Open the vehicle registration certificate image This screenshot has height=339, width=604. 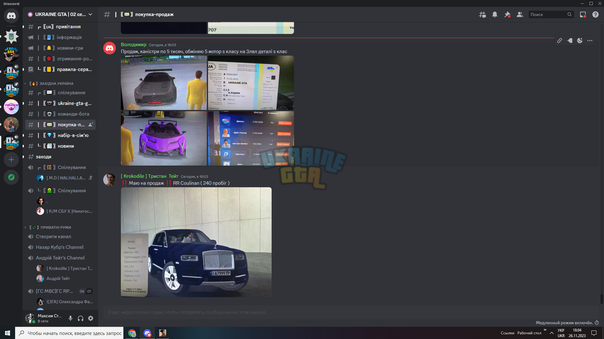251,83
